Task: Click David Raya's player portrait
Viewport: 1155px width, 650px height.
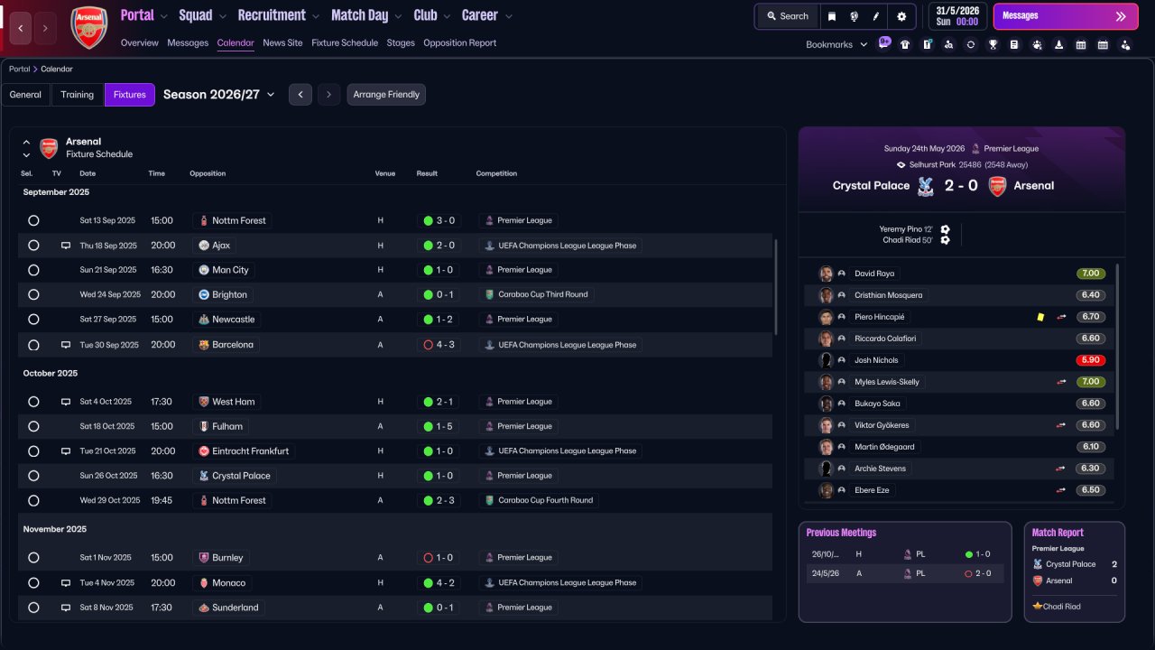Action: pyautogui.click(x=826, y=274)
